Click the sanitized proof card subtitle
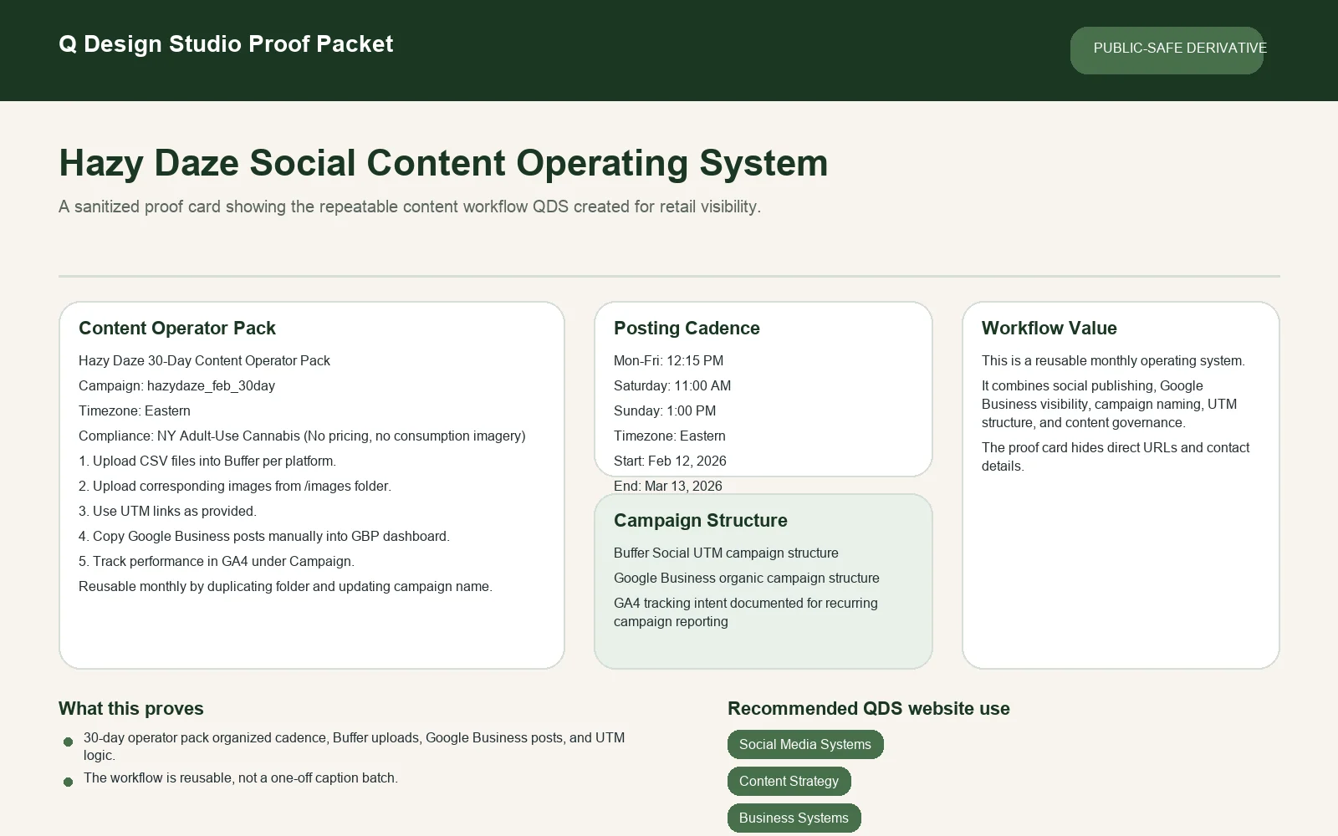This screenshot has width=1338, height=836. click(410, 206)
